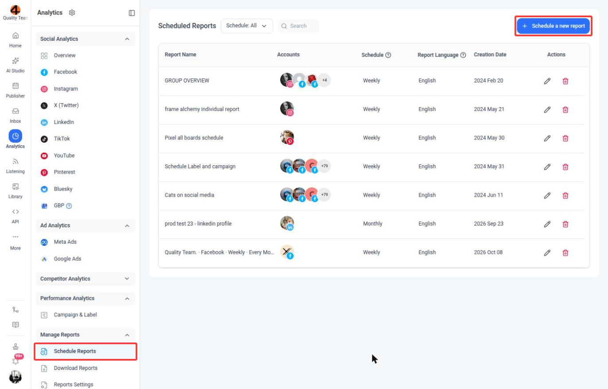Collapse the Analytics side panel
Screen dimensions: 608x389
click(x=132, y=13)
